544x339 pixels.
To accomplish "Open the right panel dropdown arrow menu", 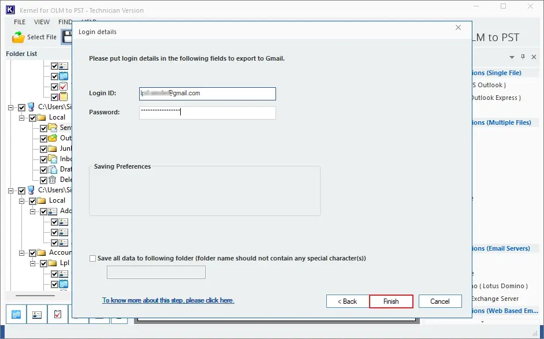I will point(512,57).
